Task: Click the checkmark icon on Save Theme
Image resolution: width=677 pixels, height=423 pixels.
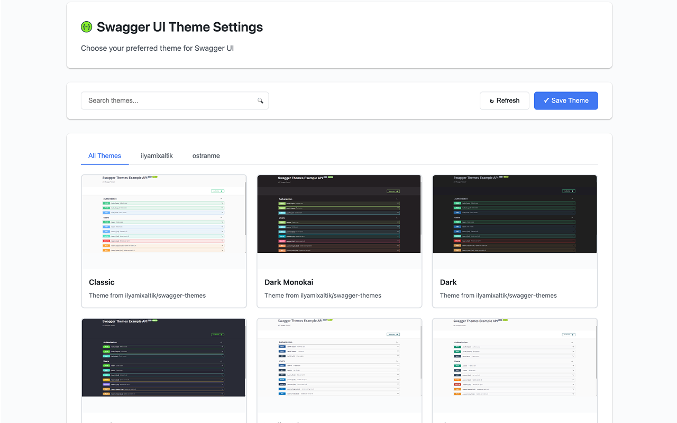Action: coord(547,100)
